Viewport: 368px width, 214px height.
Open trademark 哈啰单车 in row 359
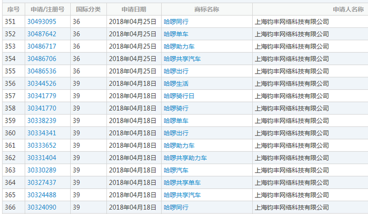coord(176,121)
